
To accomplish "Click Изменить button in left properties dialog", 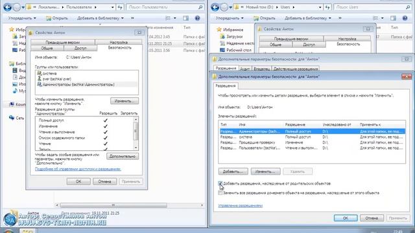I will tap(124, 101).
